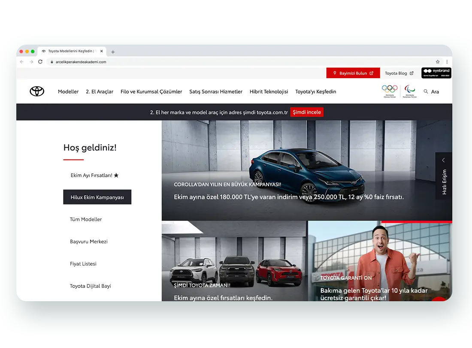Open the browser three-dot menu
Viewport: 472px width, 348px height.
coord(447,62)
